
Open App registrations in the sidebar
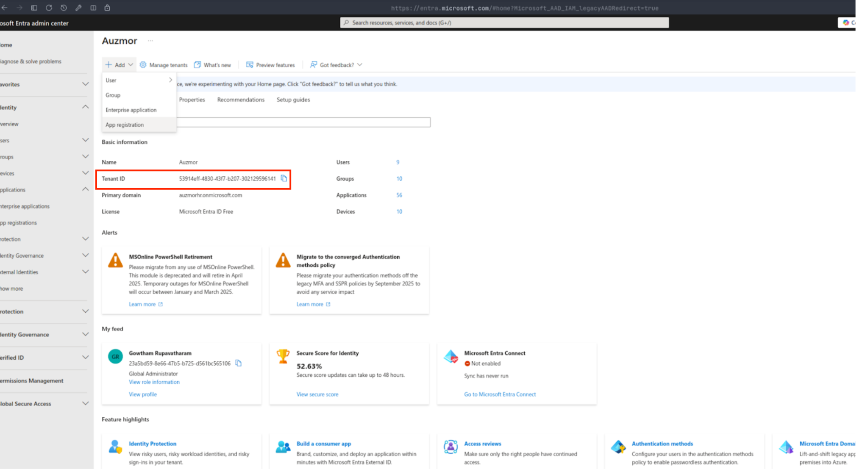click(x=18, y=222)
